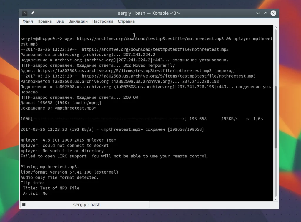Open the Файл menu
This screenshot has height=222, width=301.
(28, 21)
